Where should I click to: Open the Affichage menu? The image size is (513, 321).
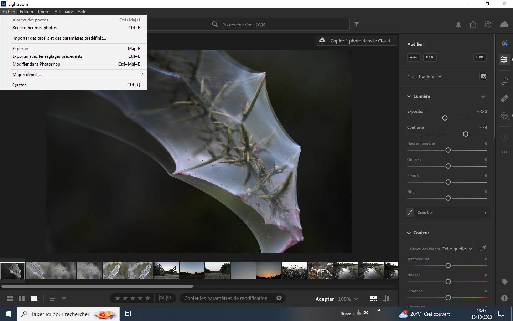(x=63, y=12)
